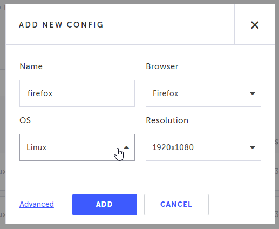Click the Browser dropdown arrow
Viewport: 279px width, 229px height.
click(x=253, y=93)
